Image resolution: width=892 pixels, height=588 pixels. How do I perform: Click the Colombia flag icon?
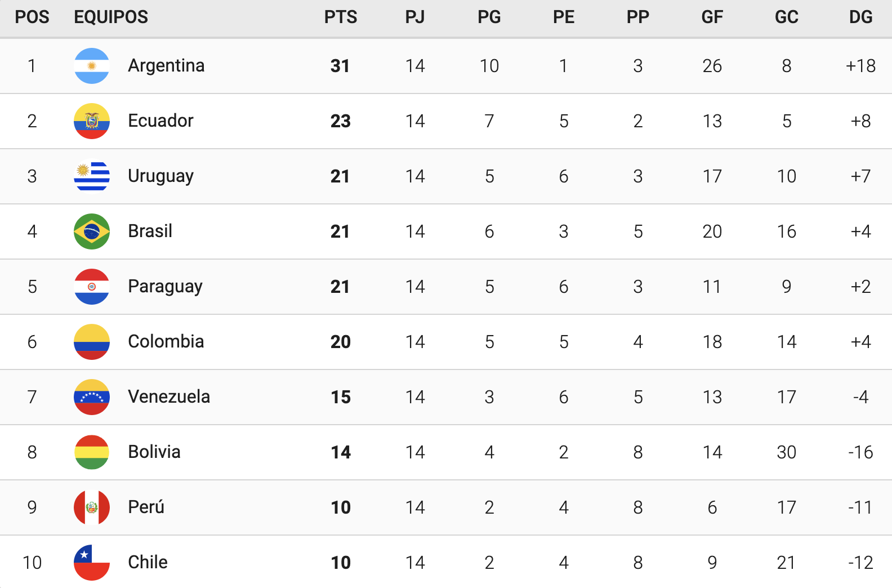(92, 342)
